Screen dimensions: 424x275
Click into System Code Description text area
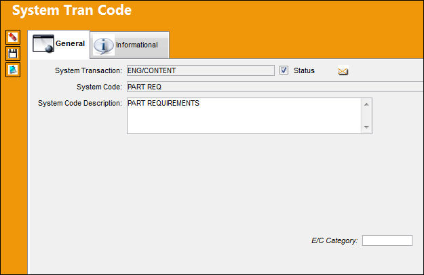click(244, 116)
